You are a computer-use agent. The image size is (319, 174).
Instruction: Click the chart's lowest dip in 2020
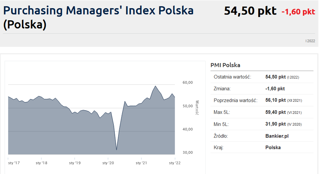(116, 150)
